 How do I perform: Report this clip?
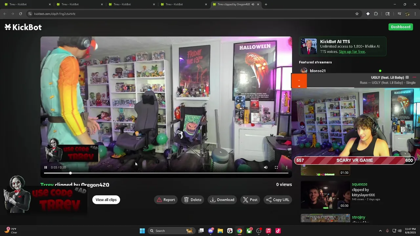[x=166, y=200]
